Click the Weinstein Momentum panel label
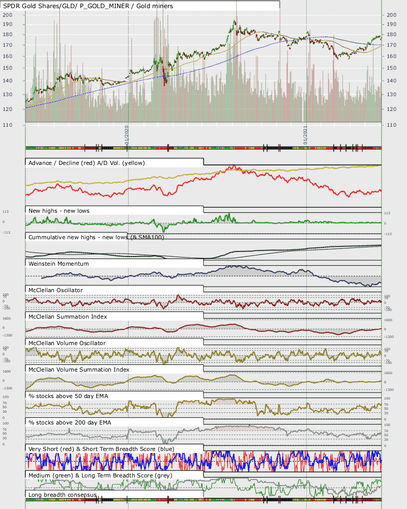Image resolution: width=407 pixels, height=509 pixels. pyautogui.click(x=59, y=264)
